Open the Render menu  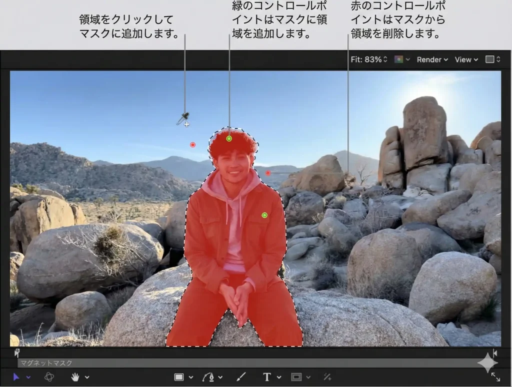click(432, 59)
